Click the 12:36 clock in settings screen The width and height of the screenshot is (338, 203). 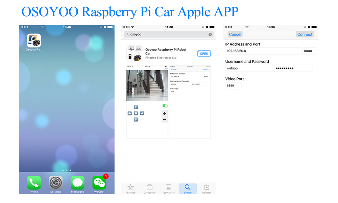(271, 27)
